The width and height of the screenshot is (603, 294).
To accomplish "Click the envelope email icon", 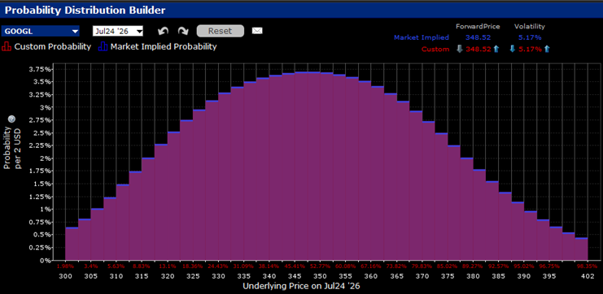I will 257,31.
